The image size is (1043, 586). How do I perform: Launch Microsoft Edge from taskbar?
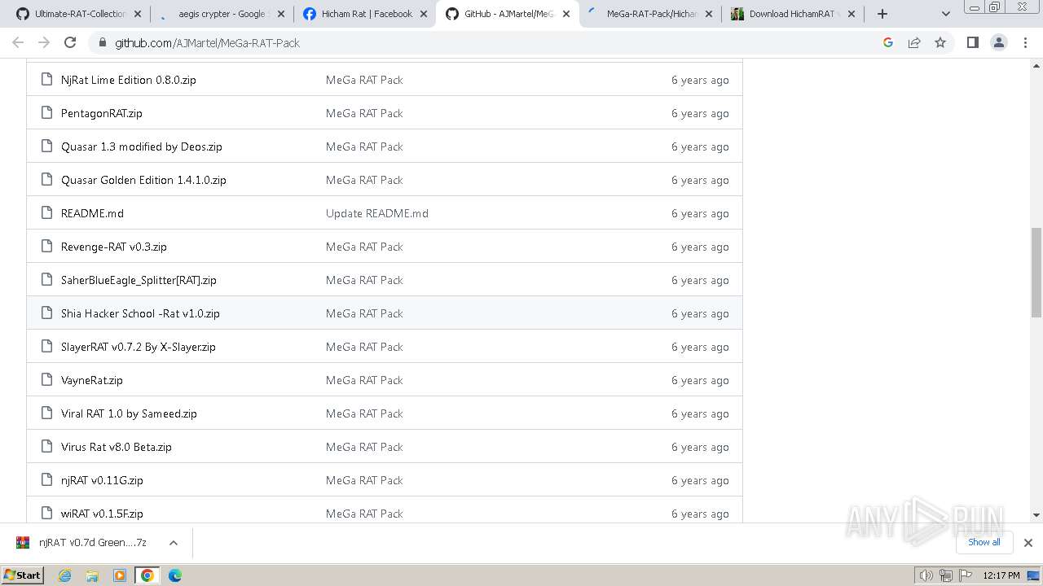pyautogui.click(x=175, y=575)
